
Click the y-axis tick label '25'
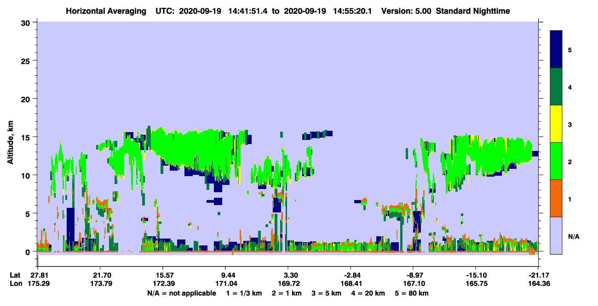27,61
